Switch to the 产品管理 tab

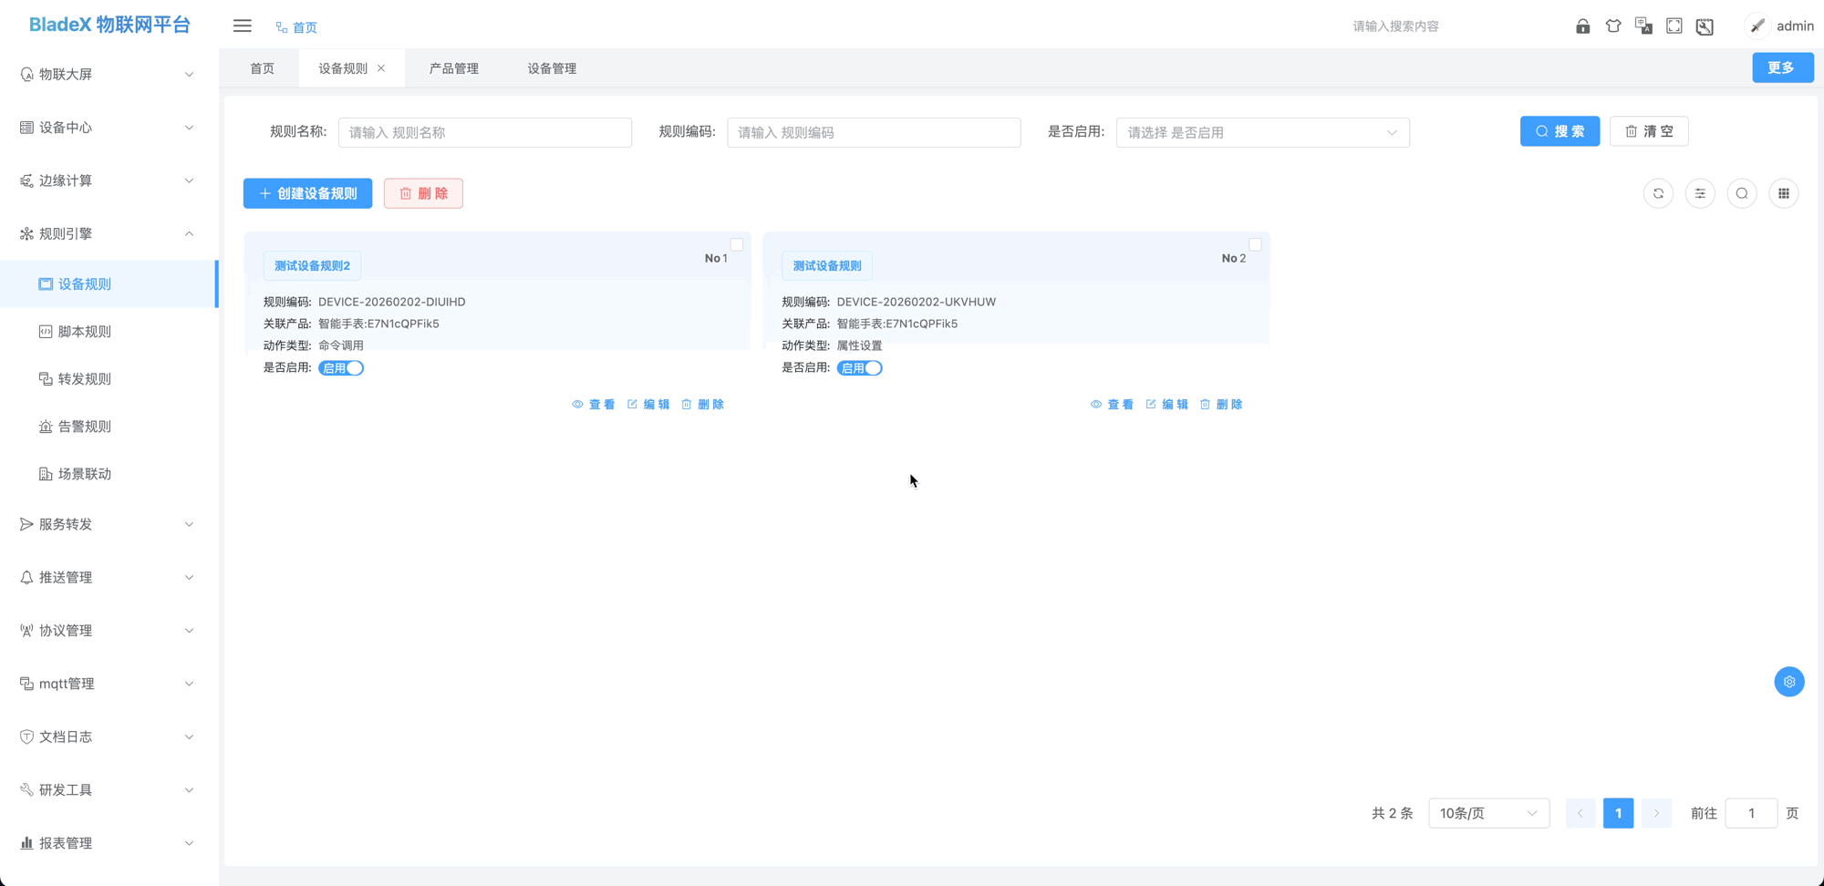tap(453, 68)
